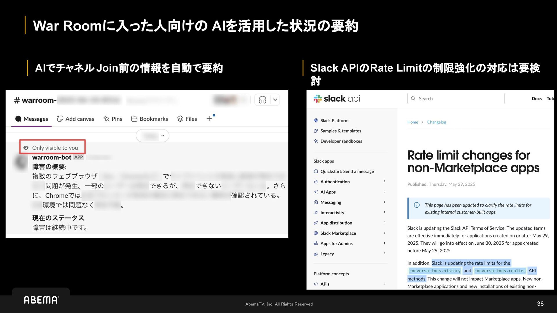
Task: Click the Slack API logo
Action: tap(337, 99)
